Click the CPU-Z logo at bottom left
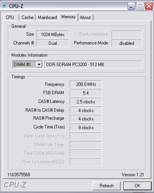 click(x=15, y=185)
